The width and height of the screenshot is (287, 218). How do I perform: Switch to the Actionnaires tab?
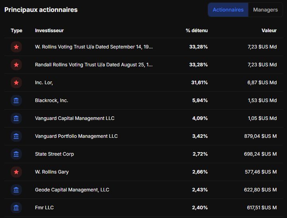point(228,10)
